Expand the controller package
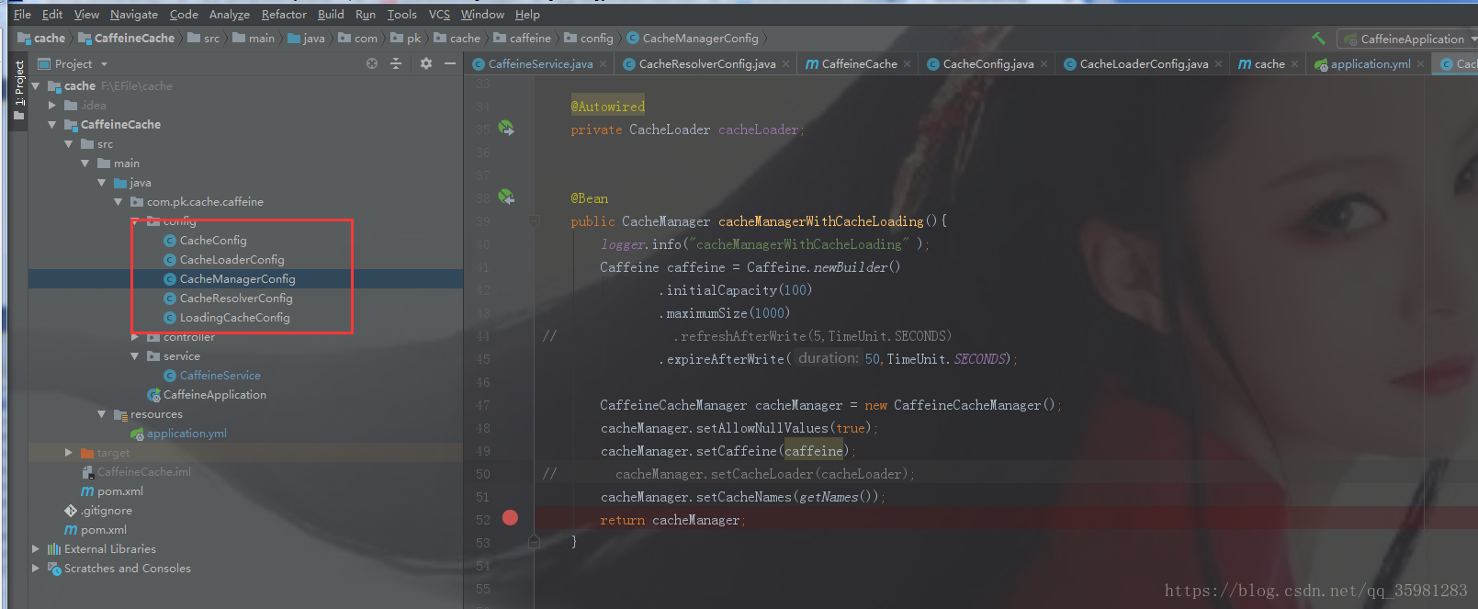Viewport: 1478px width, 609px height. coord(135,337)
